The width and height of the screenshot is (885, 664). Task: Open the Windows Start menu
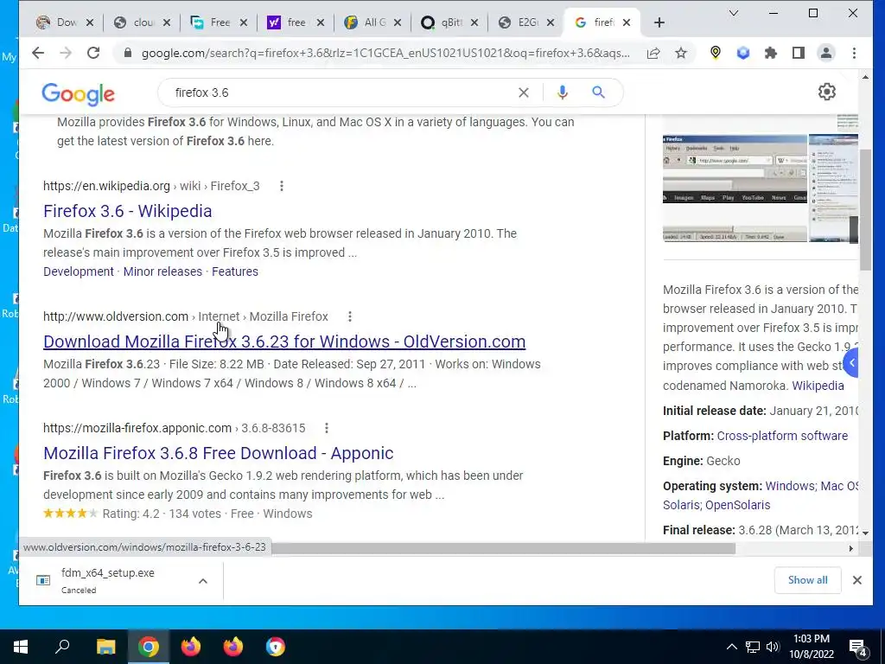coord(21,647)
